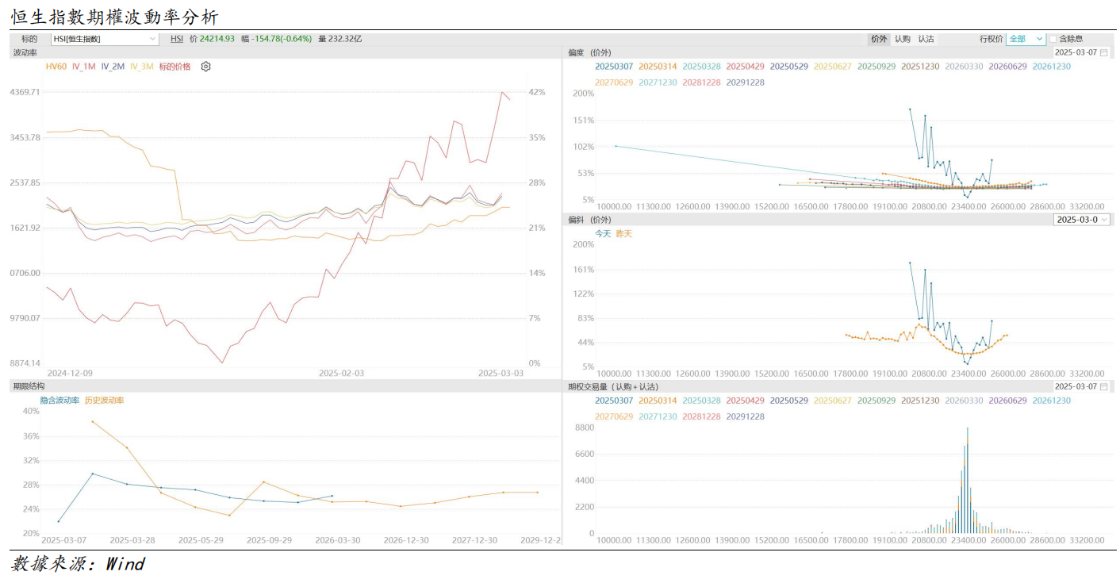Toggle 20260629 expiry in 期权交易量 legend

tap(1008, 401)
